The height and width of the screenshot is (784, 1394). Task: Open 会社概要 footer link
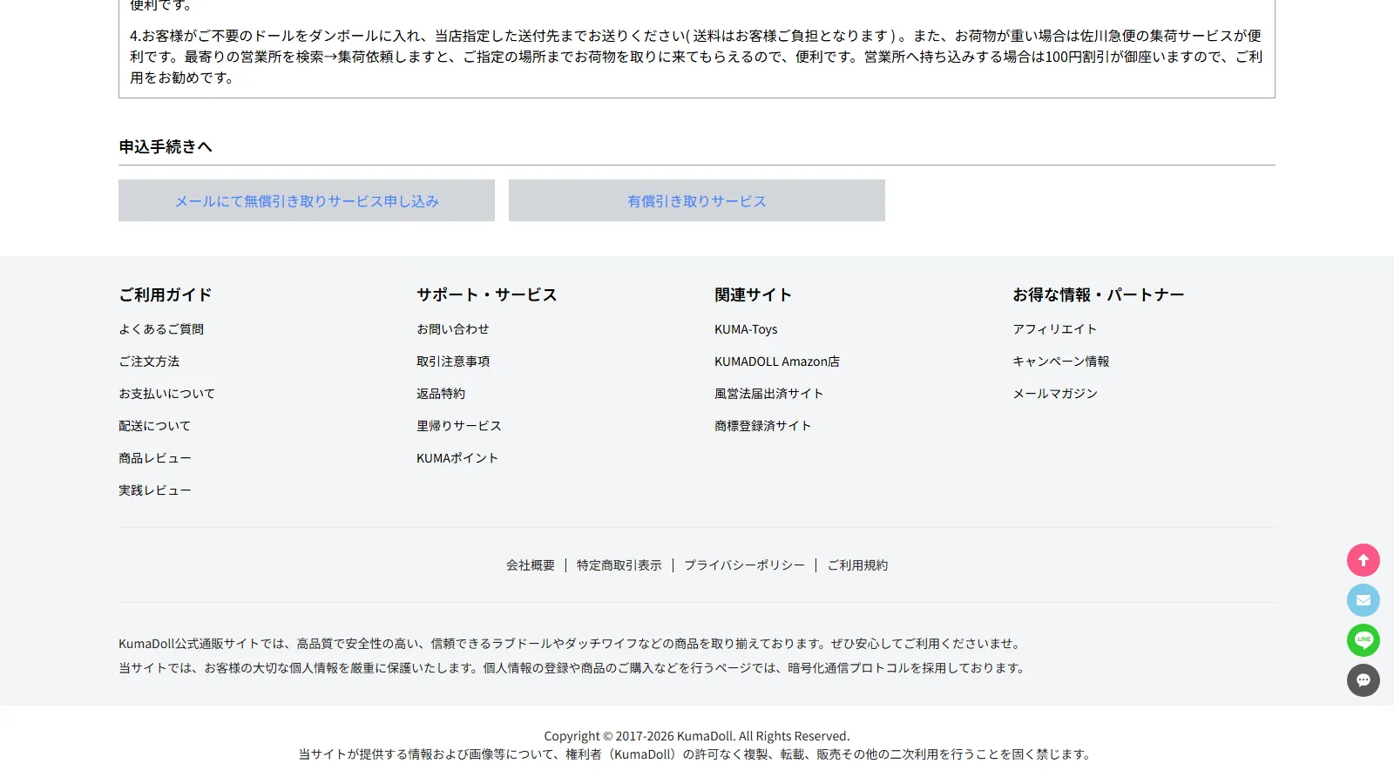click(531, 565)
